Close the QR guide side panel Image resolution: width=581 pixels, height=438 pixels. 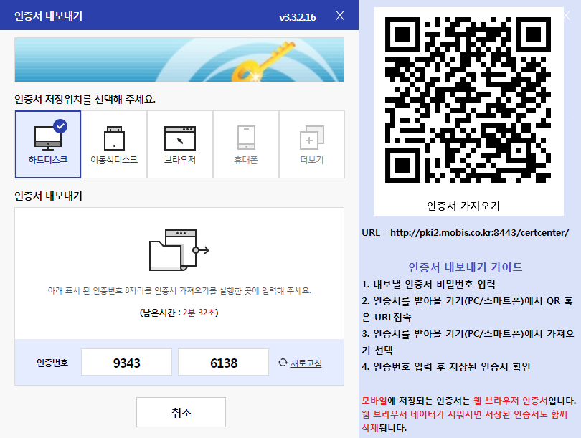pyautogui.click(x=567, y=15)
